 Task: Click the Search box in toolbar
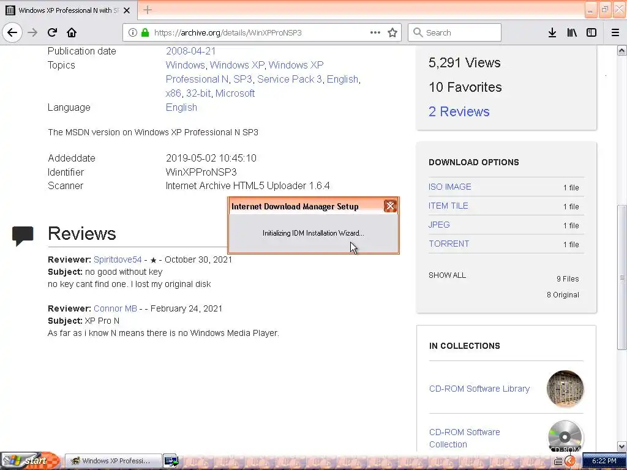(x=455, y=32)
